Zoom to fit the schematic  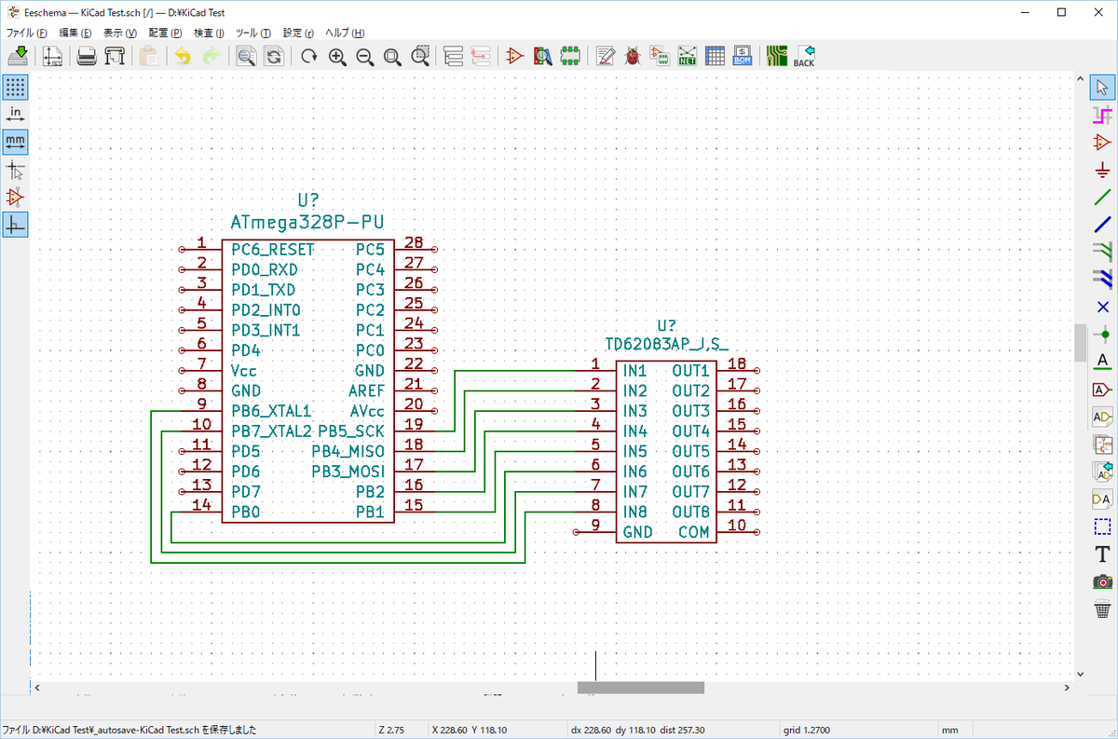click(393, 56)
